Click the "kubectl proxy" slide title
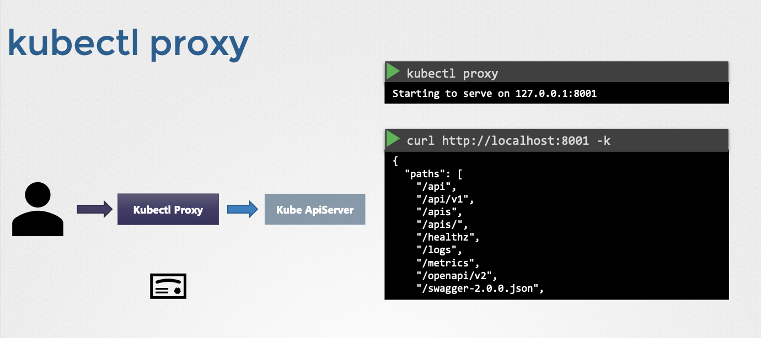The width and height of the screenshot is (761, 338). point(128,44)
